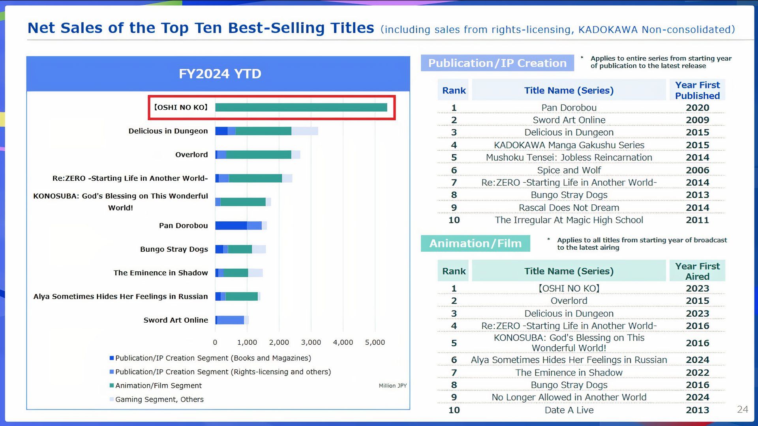This screenshot has height=426, width=758.
Task: Click 'Re:ZERO' in animation table
Action: pyautogui.click(x=569, y=326)
